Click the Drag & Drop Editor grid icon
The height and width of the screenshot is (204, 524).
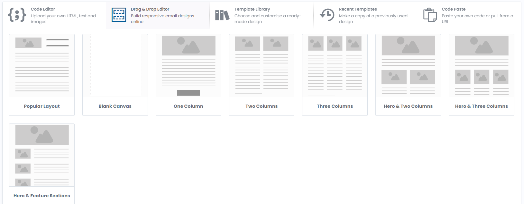119,15
